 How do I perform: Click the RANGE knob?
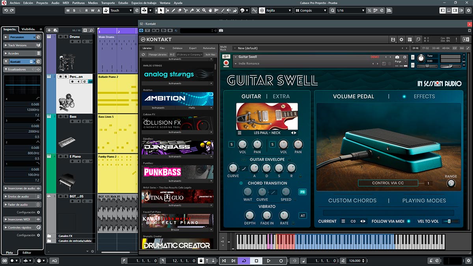point(451,183)
